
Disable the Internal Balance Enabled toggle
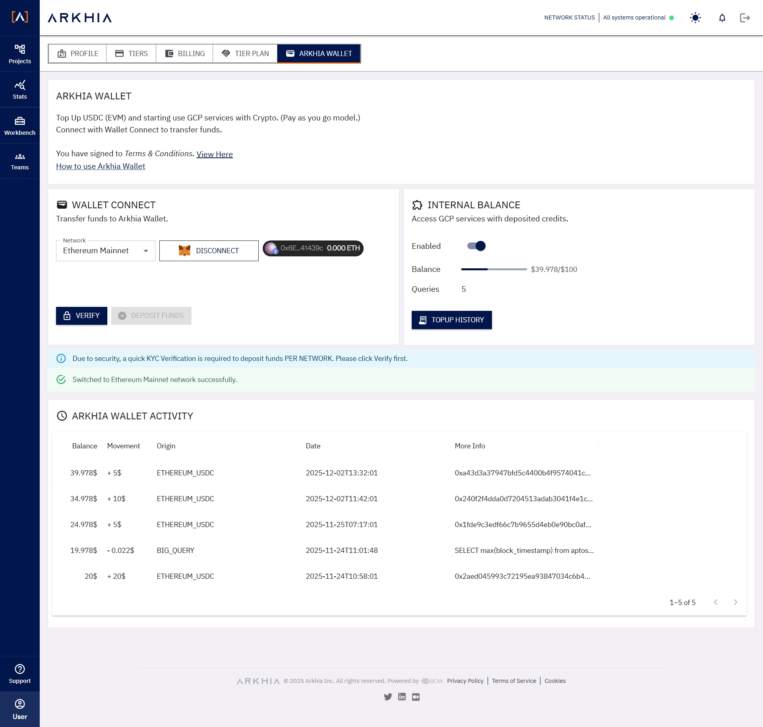(476, 246)
